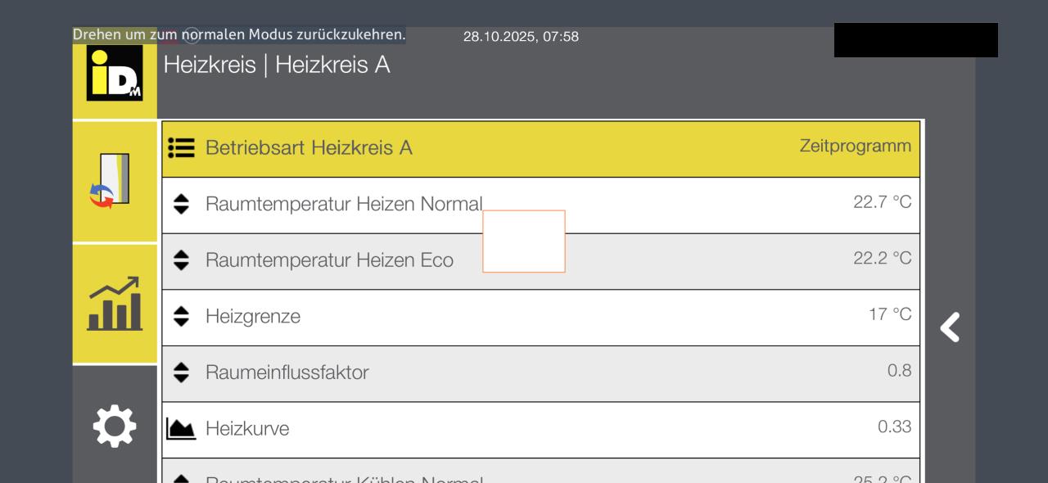Open the Zeitprogramm operating mode selection
This screenshot has width=1048, height=483.
[855, 147]
